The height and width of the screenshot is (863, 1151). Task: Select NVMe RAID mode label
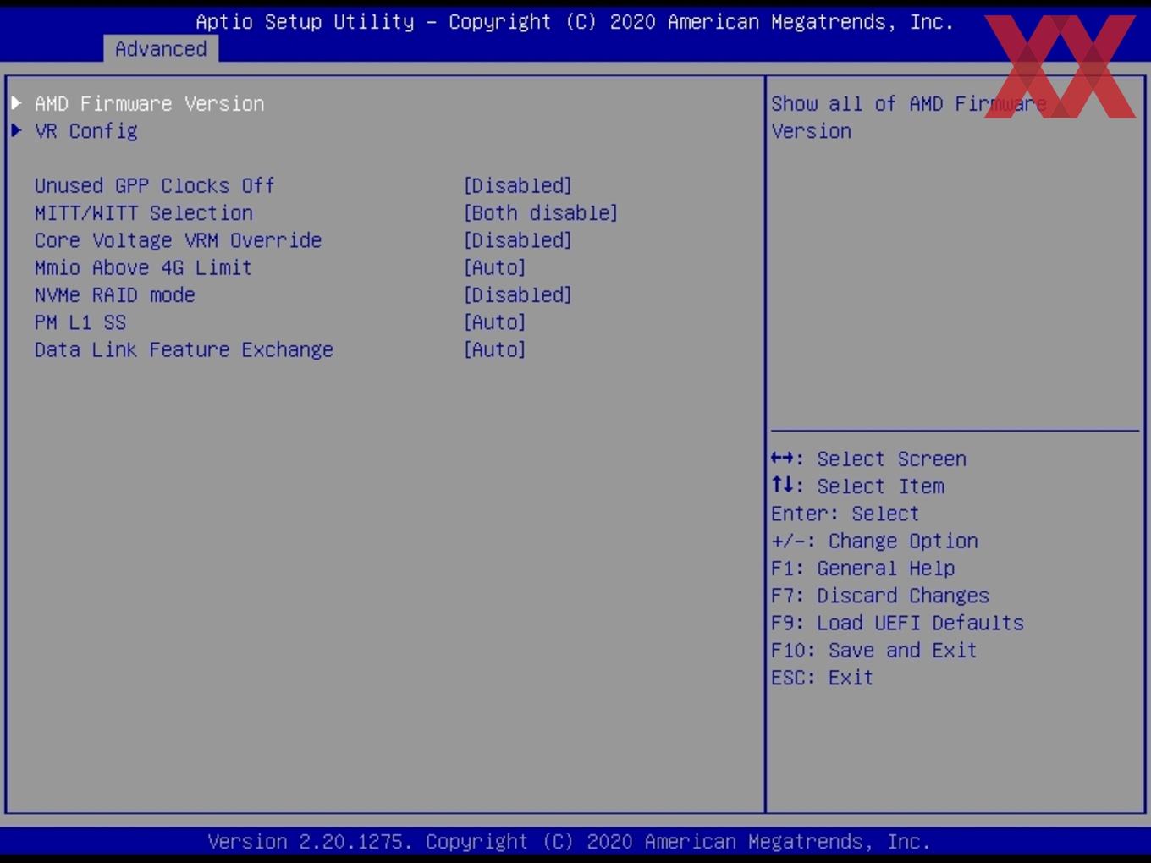click(x=115, y=294)
